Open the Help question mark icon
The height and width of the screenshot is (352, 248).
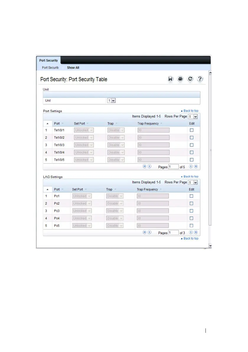click(200, 79)
